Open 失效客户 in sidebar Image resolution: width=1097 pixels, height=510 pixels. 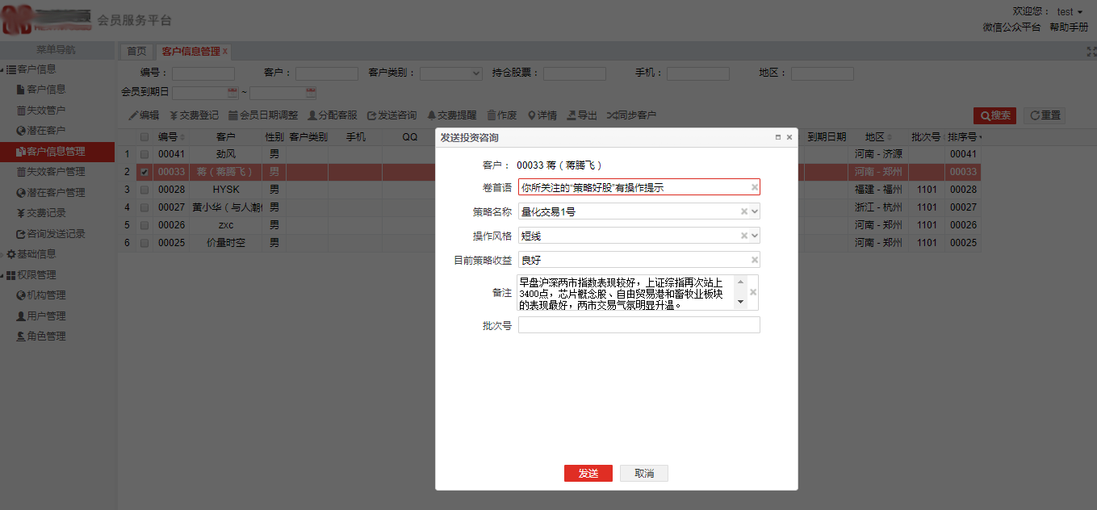pyautogui.click(x=41, y=110)
